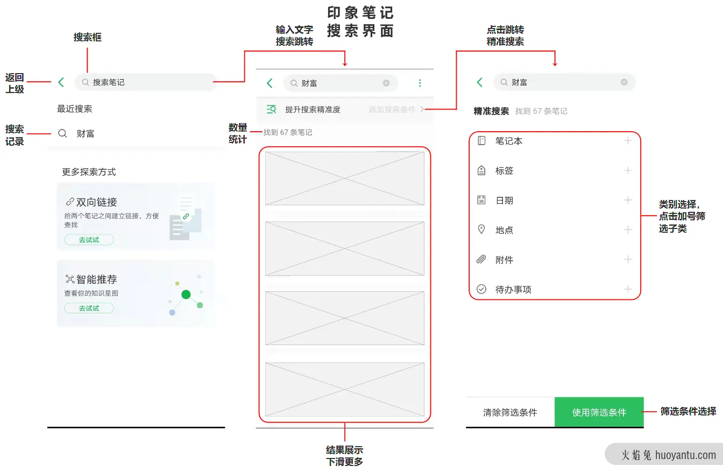
Task: Tap the 待办事项 checkmark circle icon
Action: pos(481,289)
